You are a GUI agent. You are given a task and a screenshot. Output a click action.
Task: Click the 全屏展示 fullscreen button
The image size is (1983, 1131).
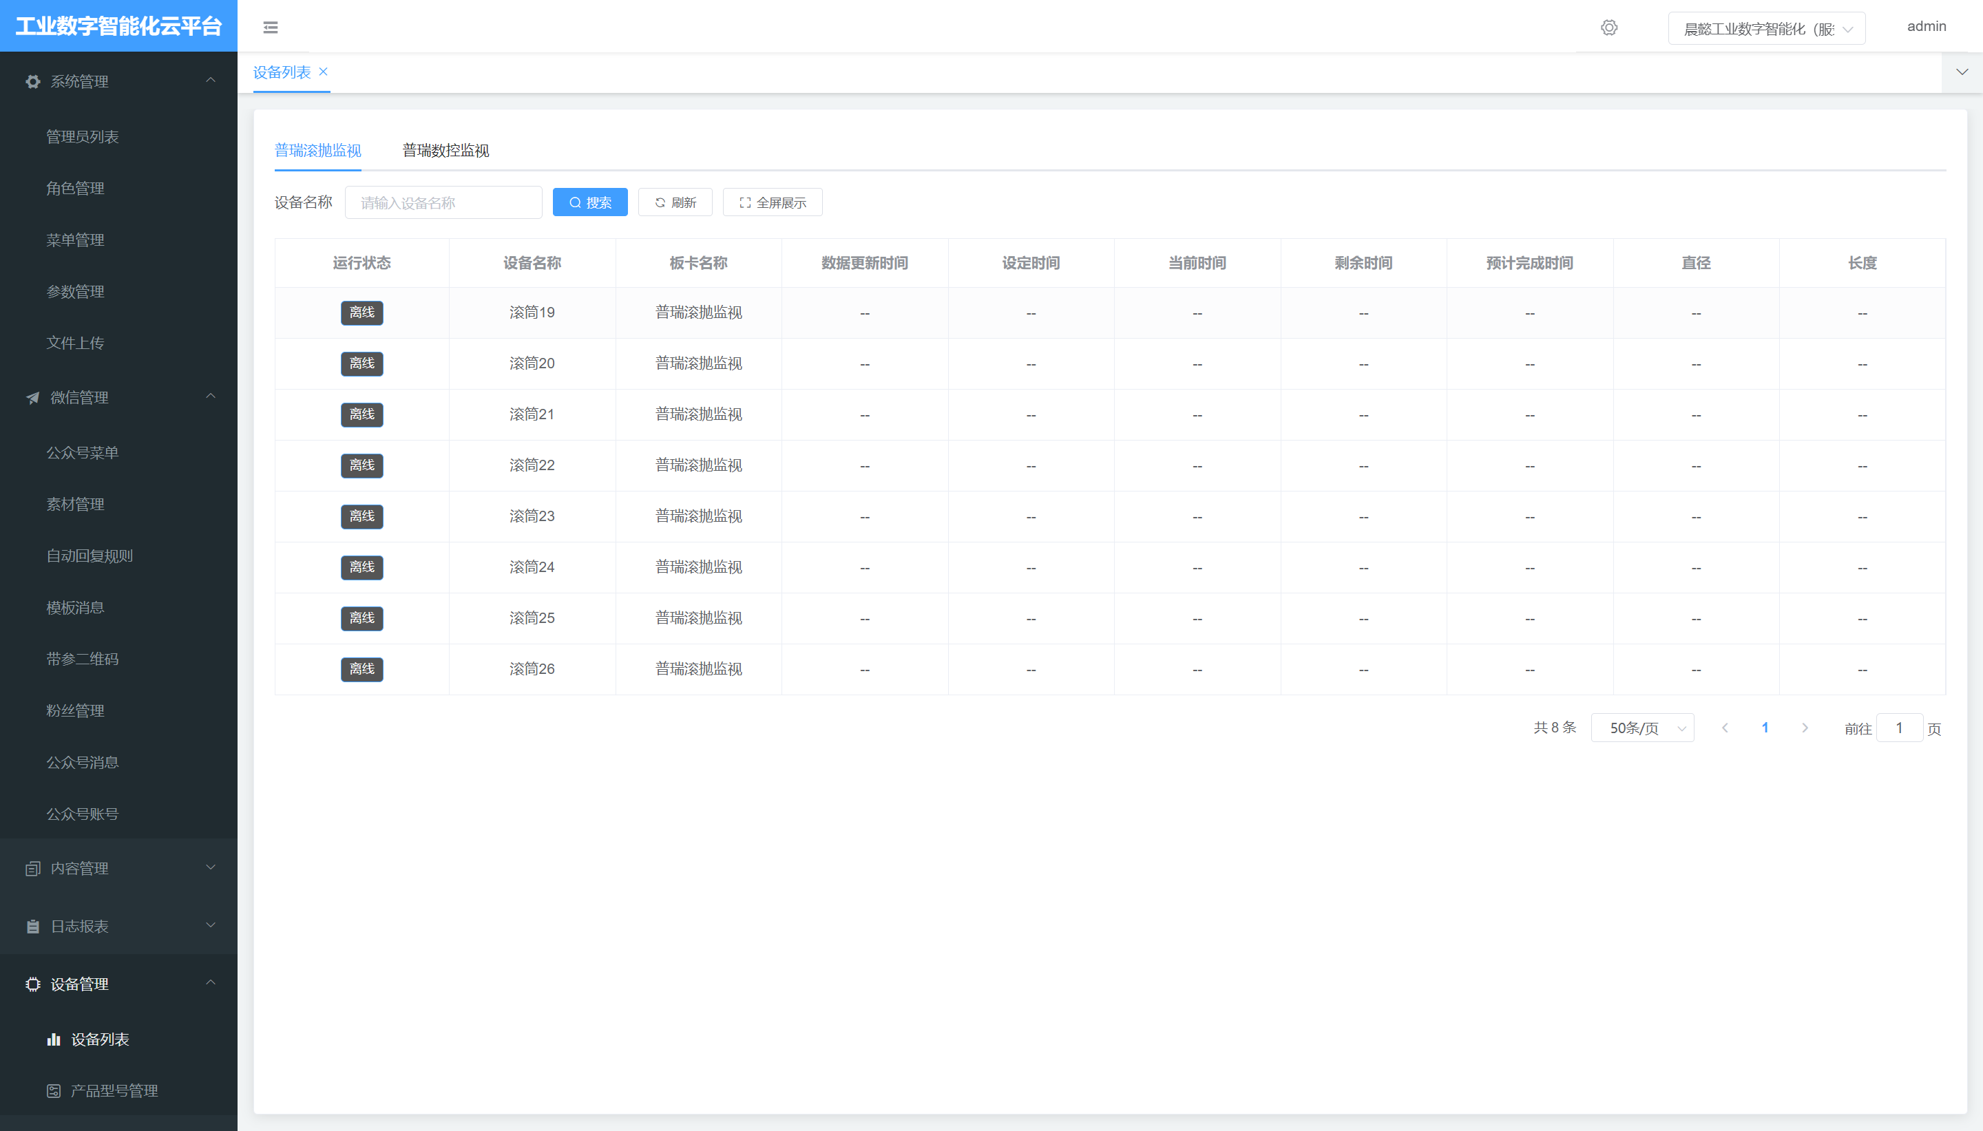(x=772, y=203)
